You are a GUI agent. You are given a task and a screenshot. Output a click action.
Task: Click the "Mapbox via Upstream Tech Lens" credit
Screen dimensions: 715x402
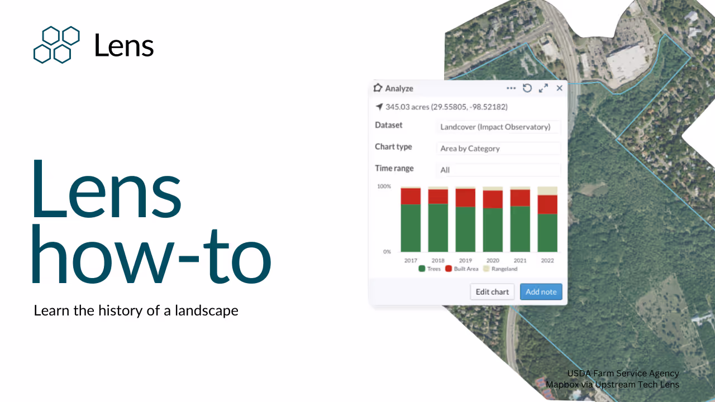coord(613,384)
